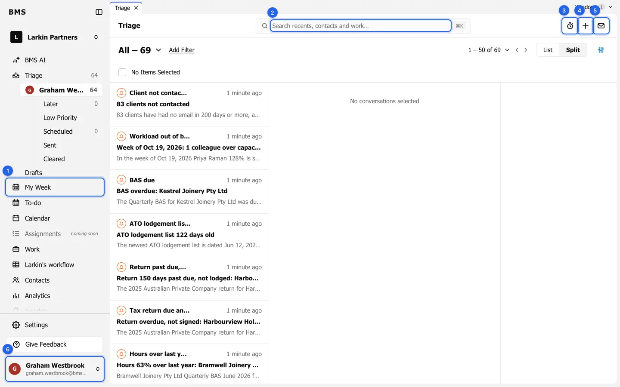
Task: Click Give Feedback button
Action: [x=55, y=344]
